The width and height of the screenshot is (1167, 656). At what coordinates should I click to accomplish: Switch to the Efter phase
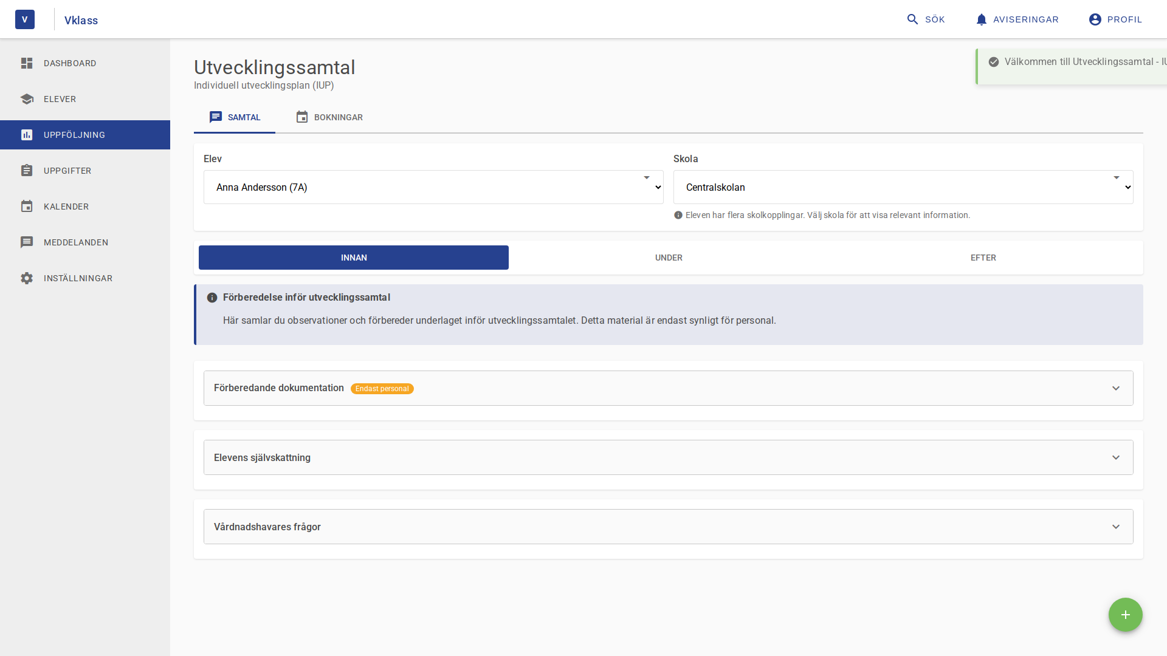click(983, 258)
